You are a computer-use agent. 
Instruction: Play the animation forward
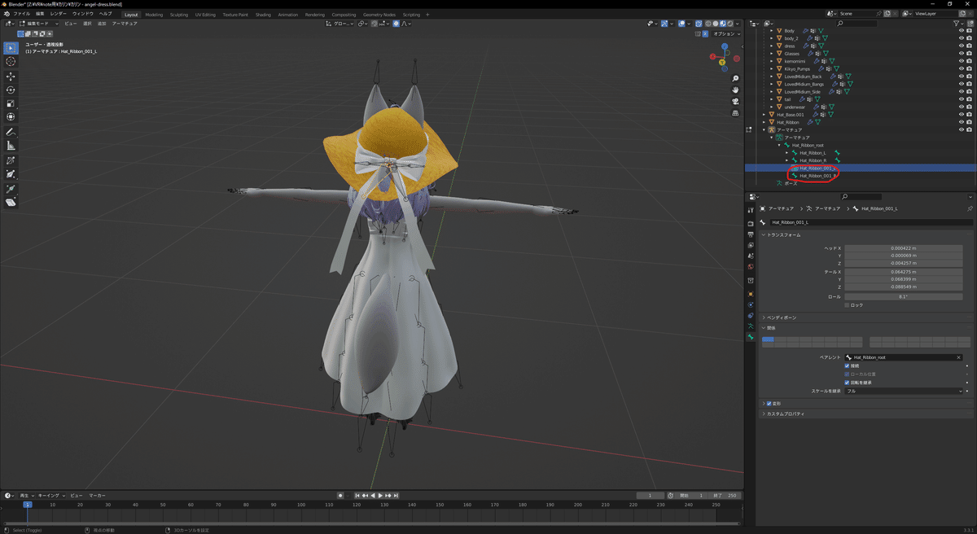pyautogui.click(x=380, y=495)
